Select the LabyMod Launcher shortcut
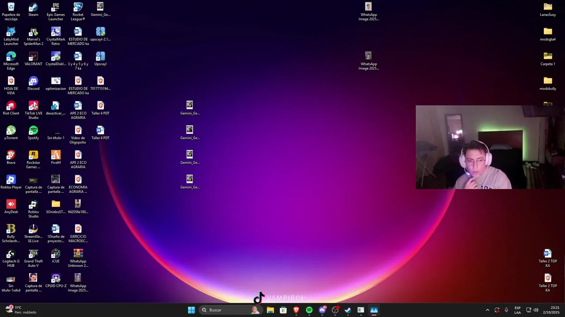This screenshot has width=565, height=317. pyautogui.click(x=11, y=37)
